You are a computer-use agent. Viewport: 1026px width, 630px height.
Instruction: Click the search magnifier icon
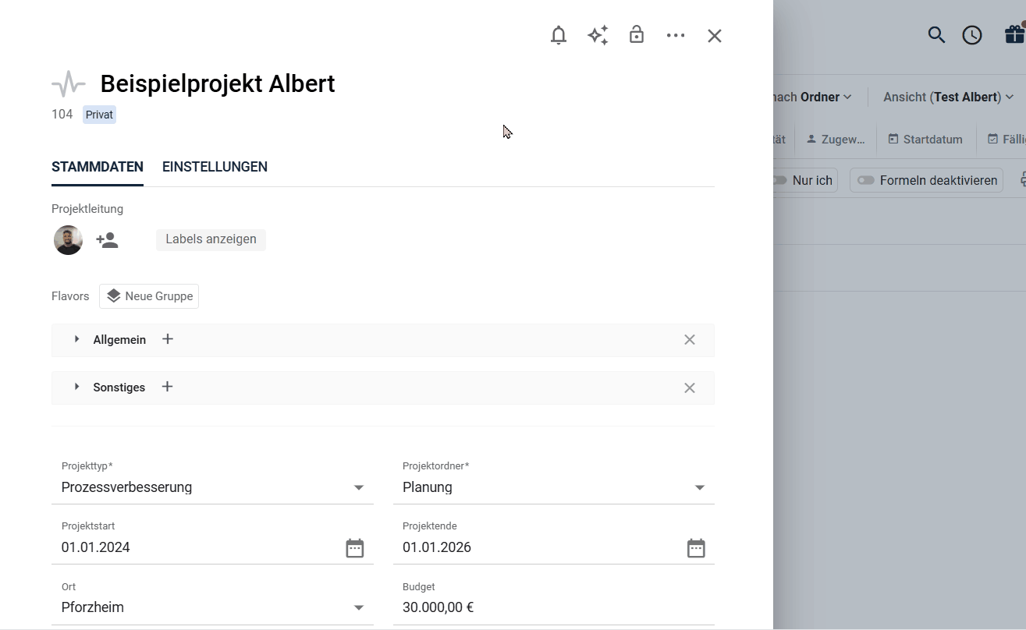click(936, 35)
